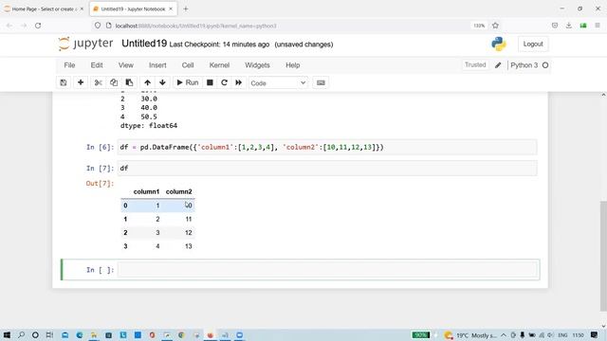Click the Pocket save icon in Firefox toolbar
607x341 pixels.
[x=555, y=26]
